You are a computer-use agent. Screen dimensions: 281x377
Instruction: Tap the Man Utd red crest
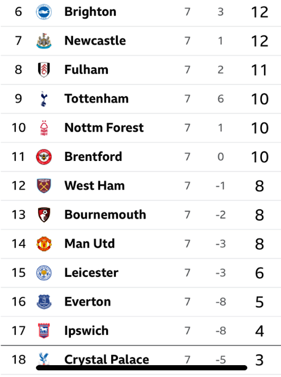[x=44, y=244]
